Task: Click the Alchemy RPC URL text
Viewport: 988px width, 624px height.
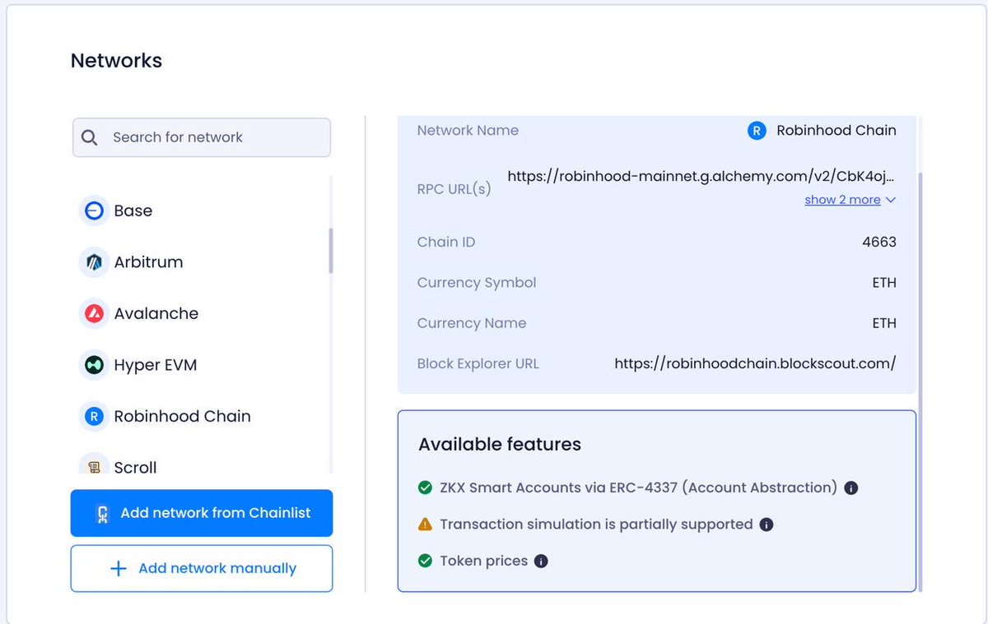Action: (701, 176)
